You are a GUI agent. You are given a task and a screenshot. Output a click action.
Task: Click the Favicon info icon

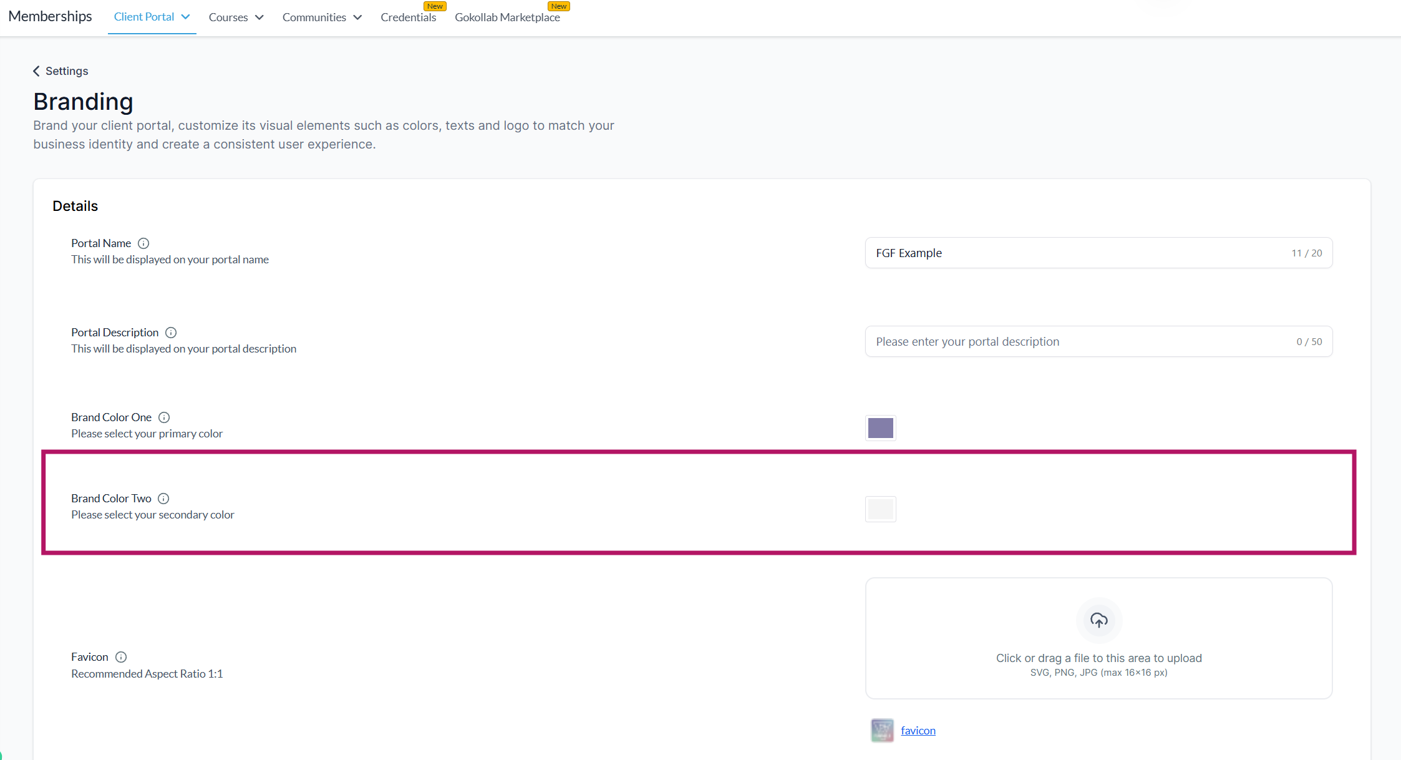tap(121, 657)
